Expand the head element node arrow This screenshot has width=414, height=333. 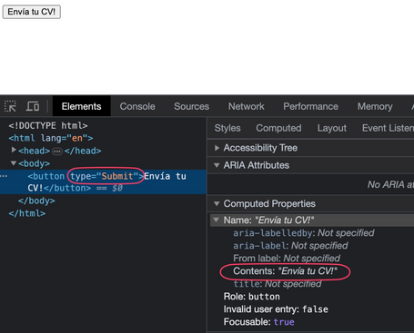14,150
